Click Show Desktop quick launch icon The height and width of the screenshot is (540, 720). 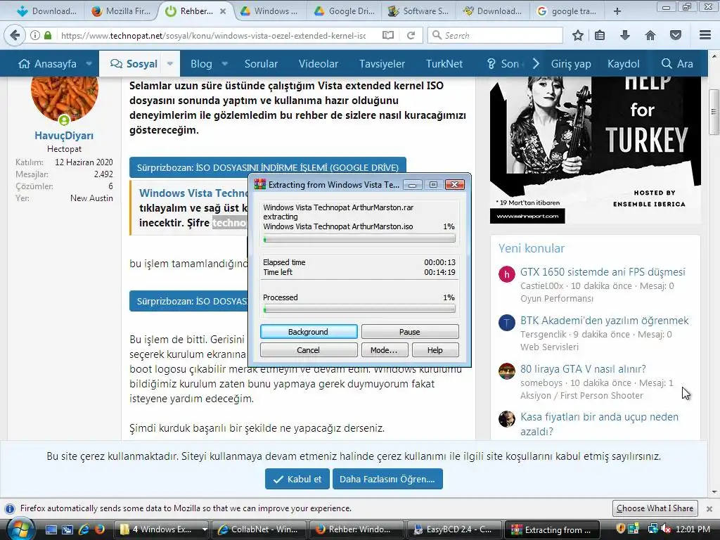[51, 529]
